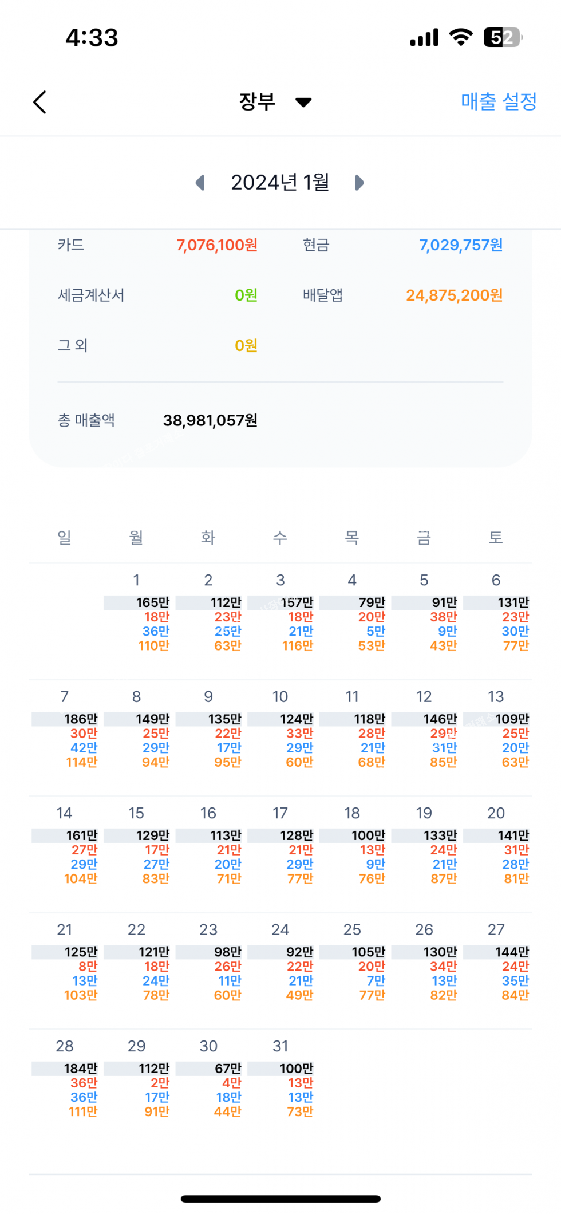The image size is (561, 1214).
Task: Tap the 배달앱 amount 24,875,200원
Action: pos(454,295)
